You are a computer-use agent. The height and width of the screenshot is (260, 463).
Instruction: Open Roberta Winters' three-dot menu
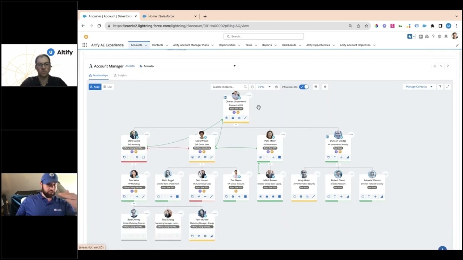tap(385, 174)
